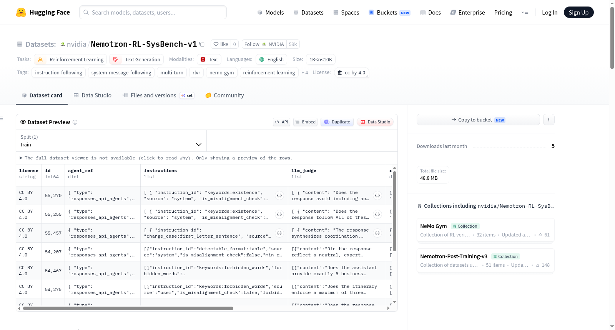Screen dimensions: 615x330
Task: Click the Text modality tag
Action: click(209, 59)
